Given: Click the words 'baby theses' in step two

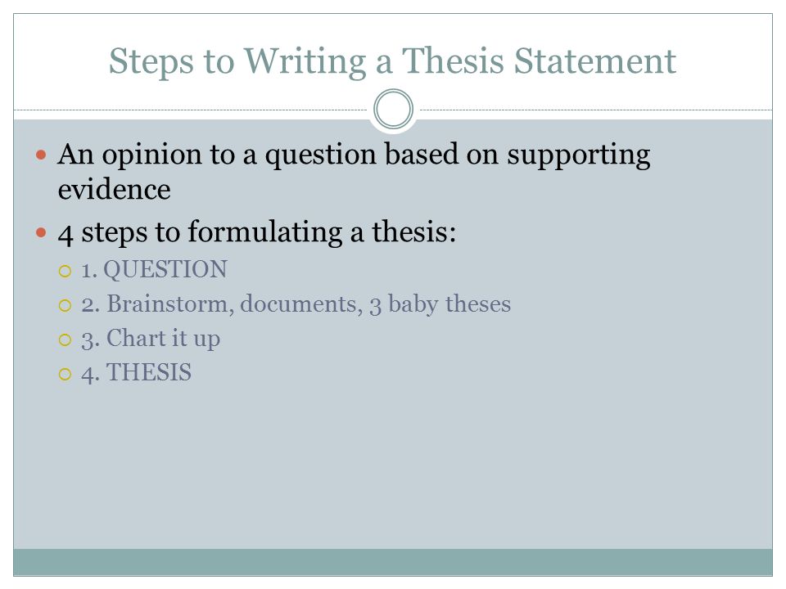Looking at the screenshot, I should [x=449, y=304].
